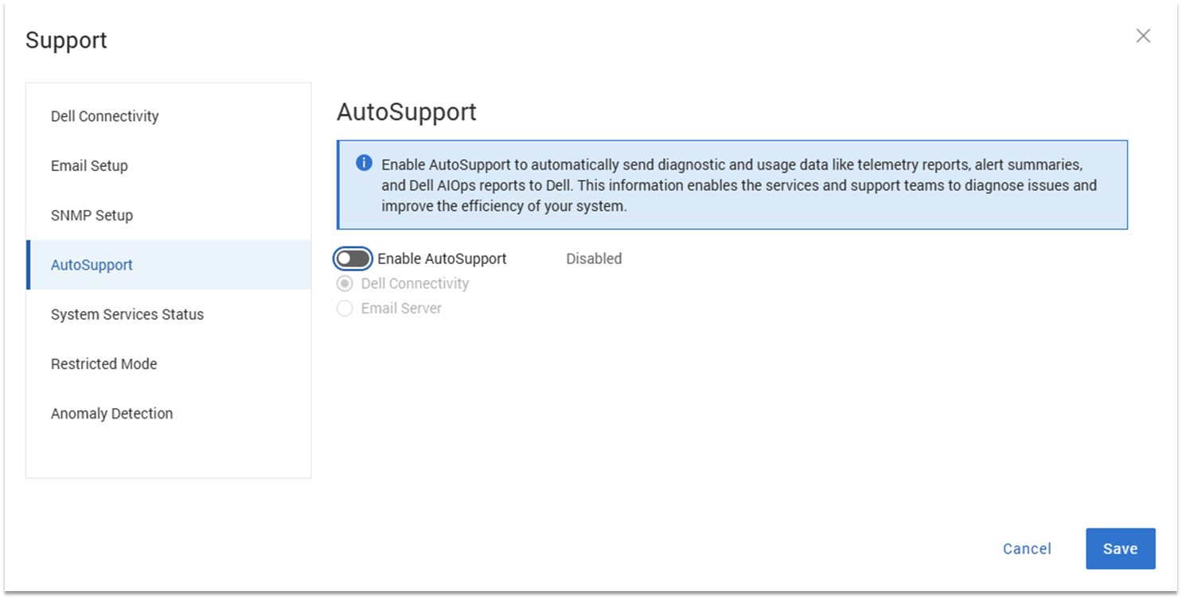The height and width of the screenshot is (599, 1182).
Task: Open the Restricted Mode settings
Action: click(103, 364)
